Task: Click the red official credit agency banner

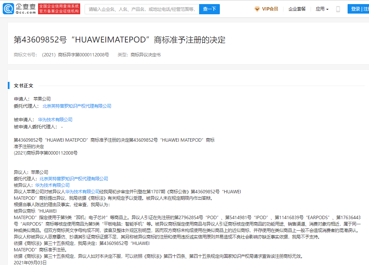Action: point(59,9)
